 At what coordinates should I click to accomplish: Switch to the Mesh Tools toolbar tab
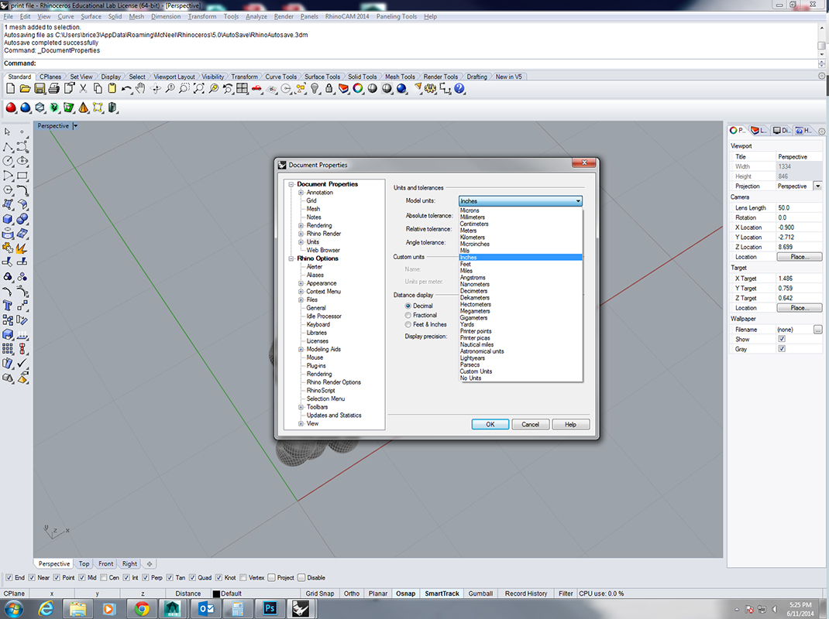click(x=400, y=77)
